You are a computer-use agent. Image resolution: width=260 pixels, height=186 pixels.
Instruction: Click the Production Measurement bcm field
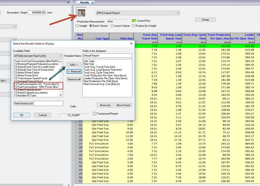[x=118, y=21]
